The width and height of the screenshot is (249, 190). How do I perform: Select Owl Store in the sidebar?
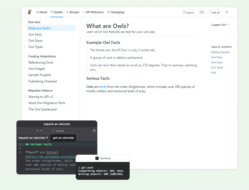(x=35, y=41)
